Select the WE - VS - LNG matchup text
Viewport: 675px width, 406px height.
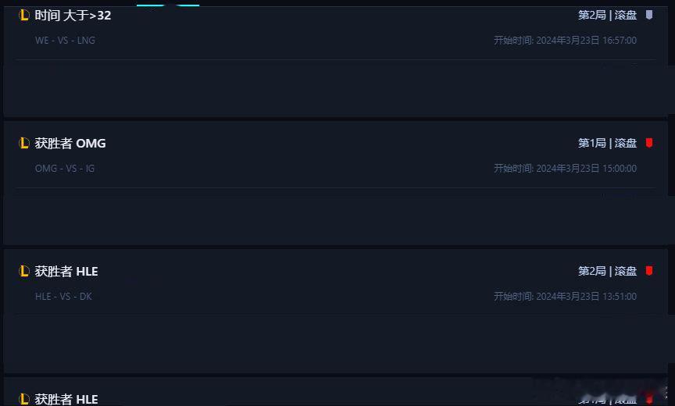pos(65,41)
